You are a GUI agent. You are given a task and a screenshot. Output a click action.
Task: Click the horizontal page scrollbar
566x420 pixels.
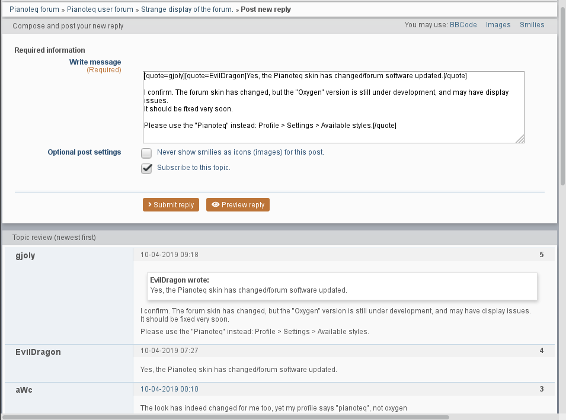coord(226,417)
